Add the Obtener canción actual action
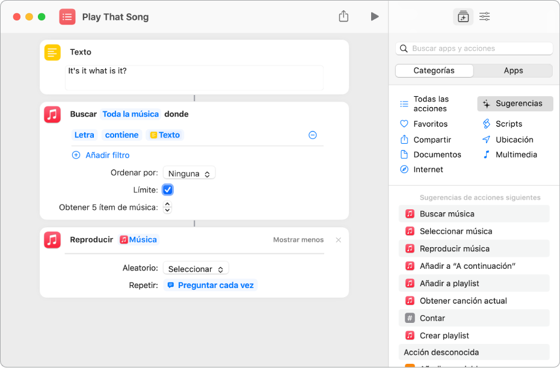The image size is (560, 368). (474, 301)
